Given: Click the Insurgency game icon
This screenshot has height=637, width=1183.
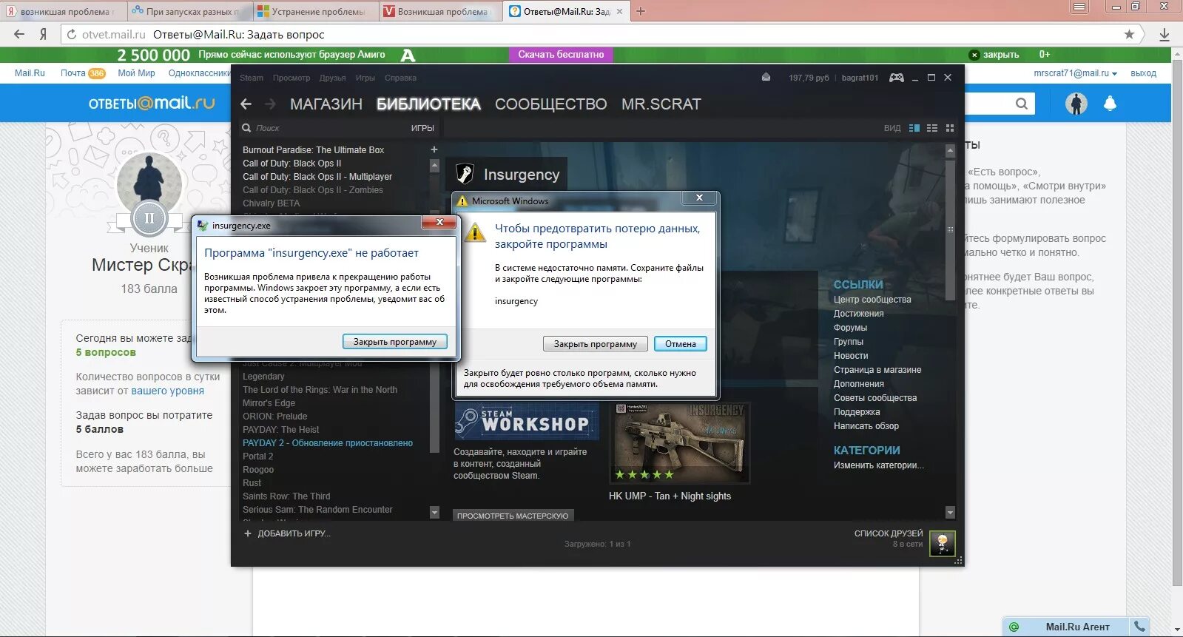Looking at the screenshot, I should (x=465, y=174).
